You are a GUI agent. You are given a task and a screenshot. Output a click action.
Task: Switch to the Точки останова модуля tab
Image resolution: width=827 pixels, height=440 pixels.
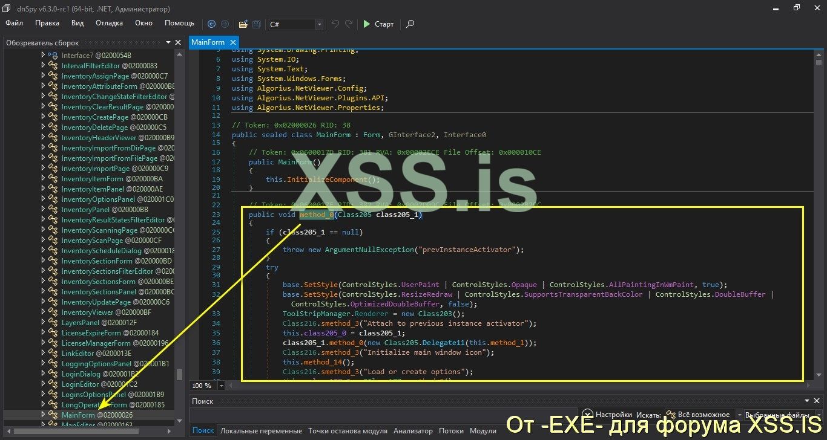348,431
